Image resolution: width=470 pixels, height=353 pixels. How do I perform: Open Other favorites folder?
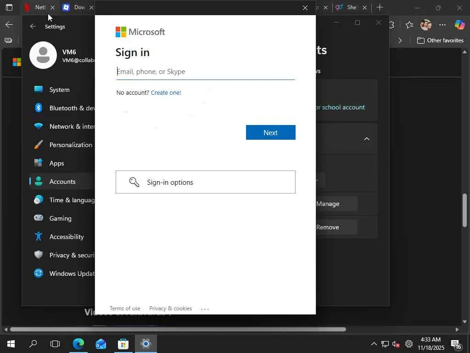click(440, 40)
